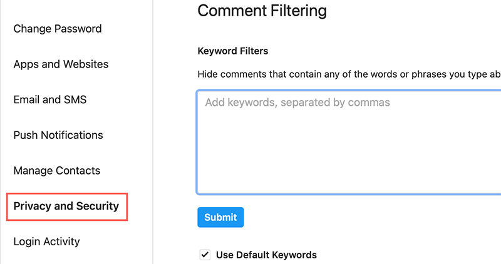
Task: Click the word Activity in the sidebar
Action: click(61, 241)
